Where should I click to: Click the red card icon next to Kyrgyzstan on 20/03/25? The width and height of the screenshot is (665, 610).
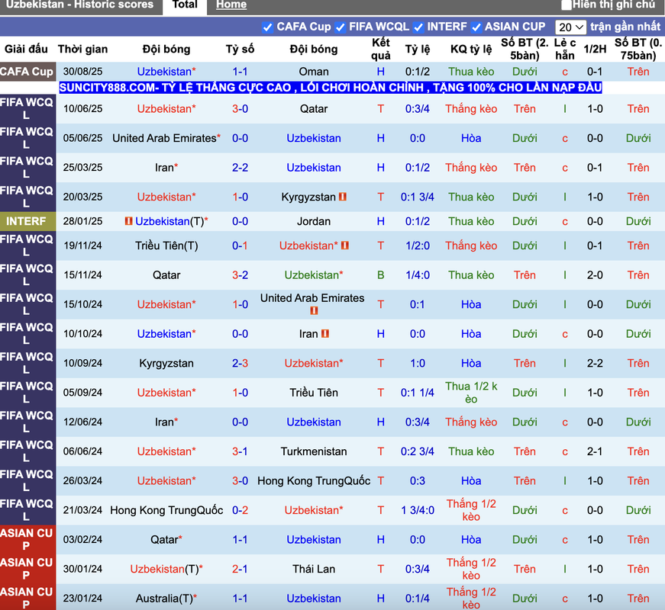(343, 197)
